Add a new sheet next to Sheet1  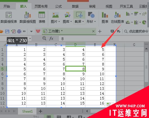tap(41, 111)
